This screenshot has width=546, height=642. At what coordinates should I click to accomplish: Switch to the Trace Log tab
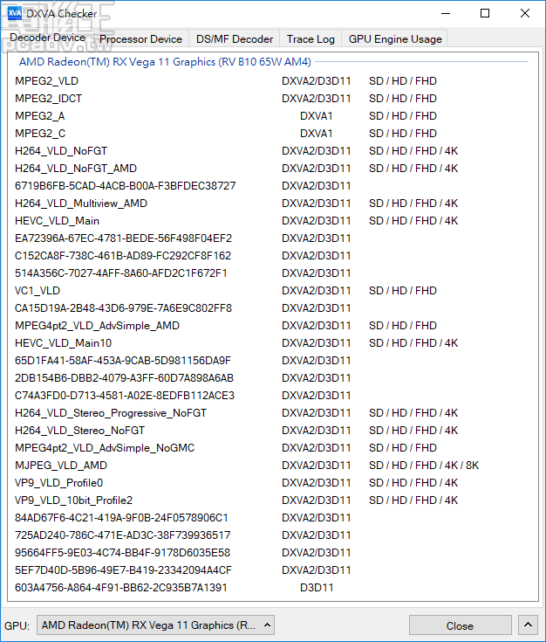click(311, 39)
